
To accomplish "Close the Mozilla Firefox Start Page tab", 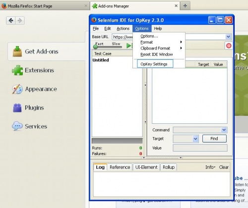I will [86, 6].
